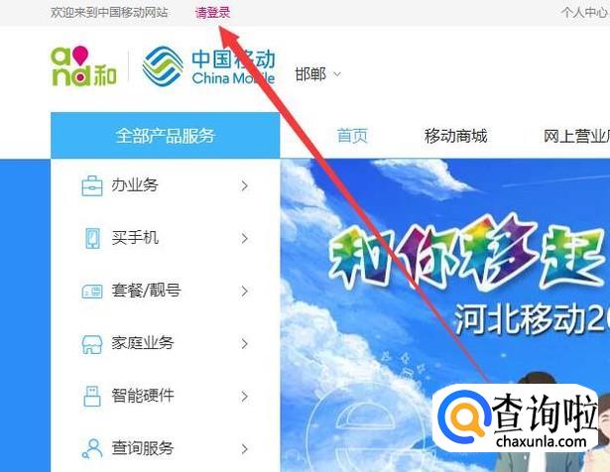
Task: Click the house icon beside 家庭业务
Action: coord(92,344)
